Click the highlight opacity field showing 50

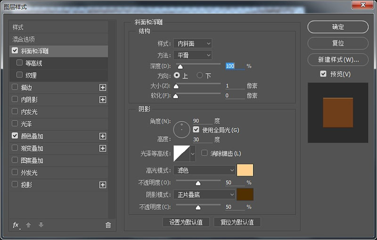(x=235, y=183)
